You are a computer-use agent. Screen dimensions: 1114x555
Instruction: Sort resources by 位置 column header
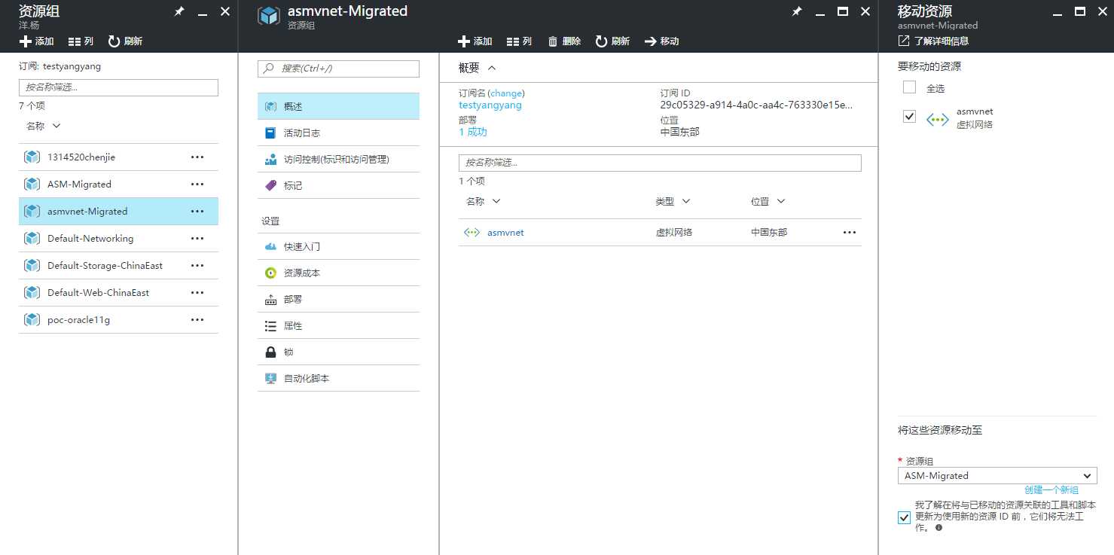coord(768,202)
